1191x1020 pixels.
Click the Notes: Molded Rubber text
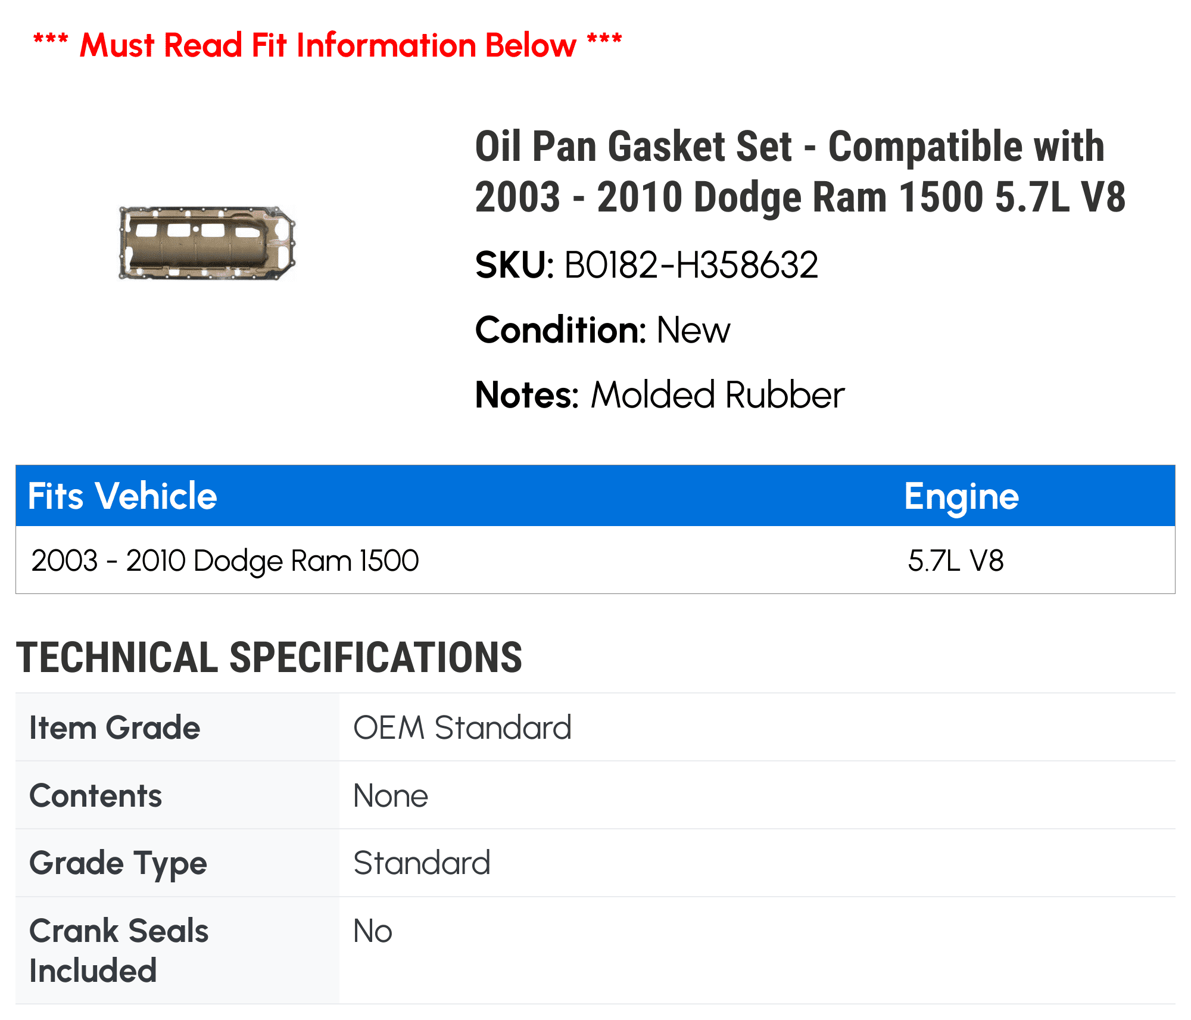(660, 395)
